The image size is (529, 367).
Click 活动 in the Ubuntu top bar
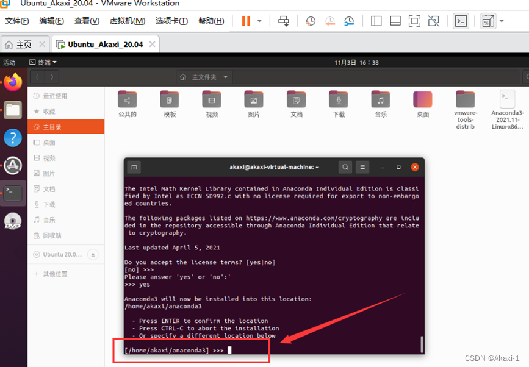[9, 62]
